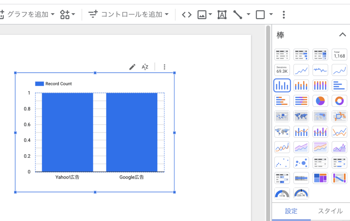Choose the scatter chart type

coord(282,163)
